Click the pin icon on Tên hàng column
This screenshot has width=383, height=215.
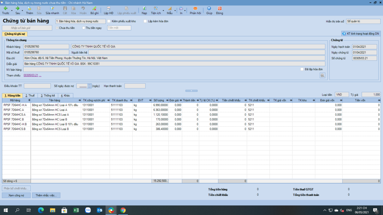[80, 100]
